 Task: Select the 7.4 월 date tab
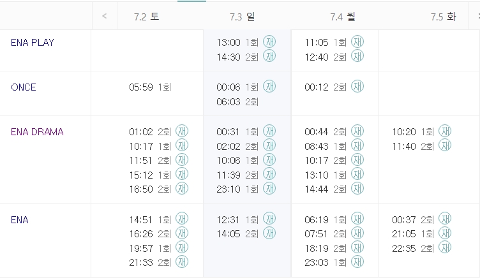click(343, 17)
